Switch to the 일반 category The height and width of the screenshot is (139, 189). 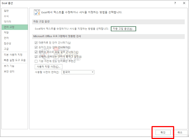tap(6, 11)
